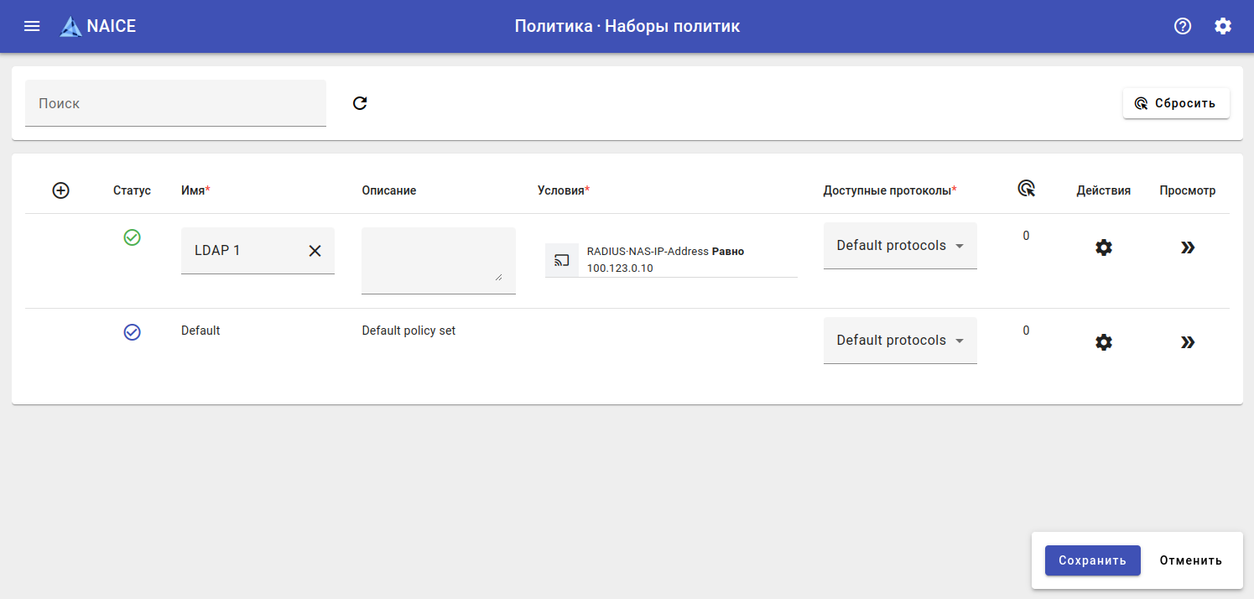Screen dimensions: 1254x599
Task: Open actions gear for Default row
Action: point(1104,342)
